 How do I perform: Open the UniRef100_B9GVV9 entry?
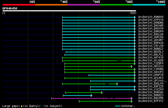pos(151,29)
